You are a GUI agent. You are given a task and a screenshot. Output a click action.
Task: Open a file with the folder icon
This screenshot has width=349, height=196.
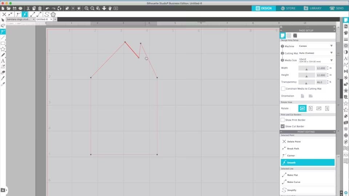[9, 8]
